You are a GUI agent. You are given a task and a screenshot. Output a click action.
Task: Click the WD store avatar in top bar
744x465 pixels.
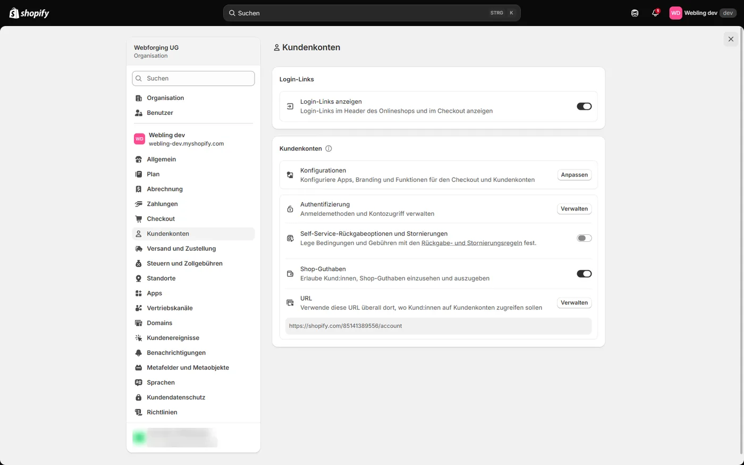[675, 13]
